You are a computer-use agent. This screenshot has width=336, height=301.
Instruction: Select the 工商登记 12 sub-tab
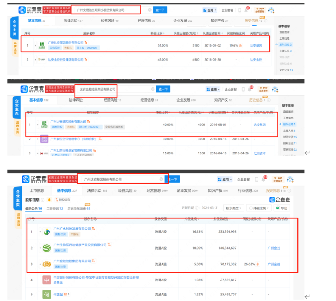click(x=55, y=209)
